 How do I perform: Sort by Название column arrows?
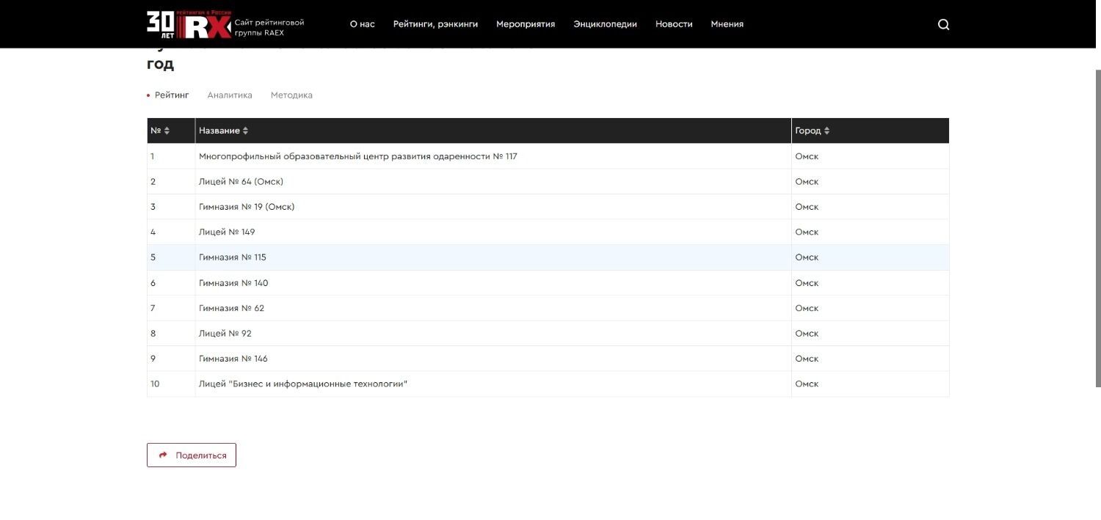245,131
